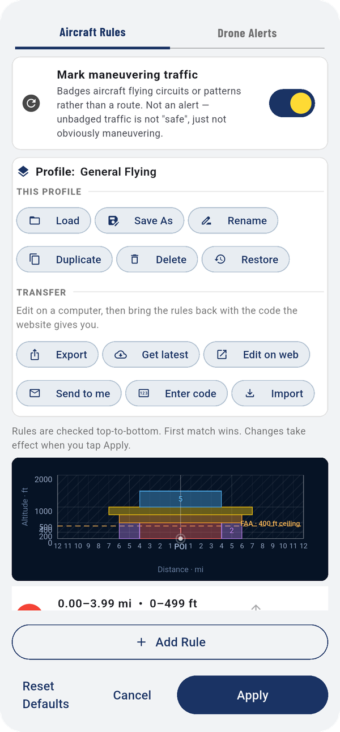Click the download arrow icon in Import
The image size is (340, 732).
pos(250,393)
